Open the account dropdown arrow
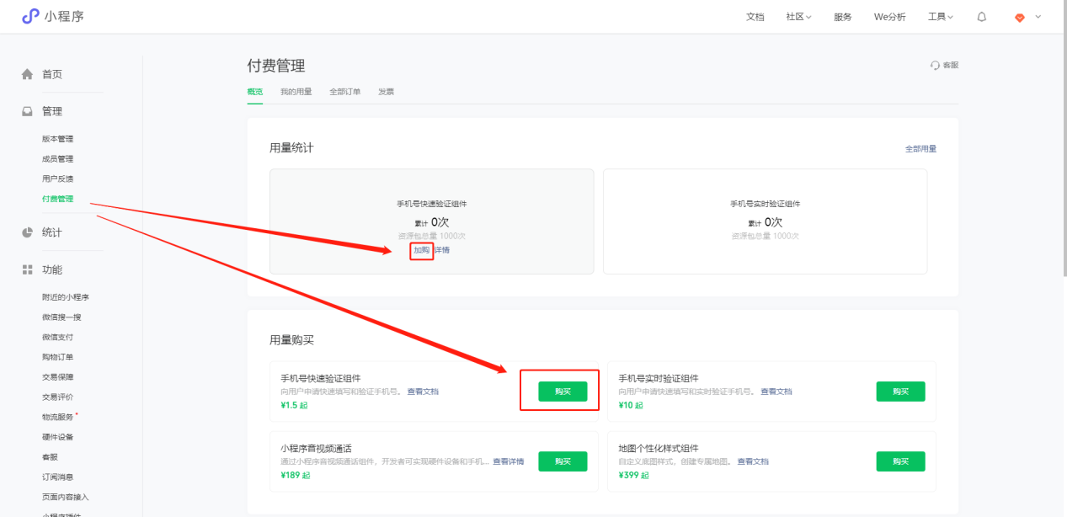The height and width of the screenshot is (517, 1067). 1038,17
